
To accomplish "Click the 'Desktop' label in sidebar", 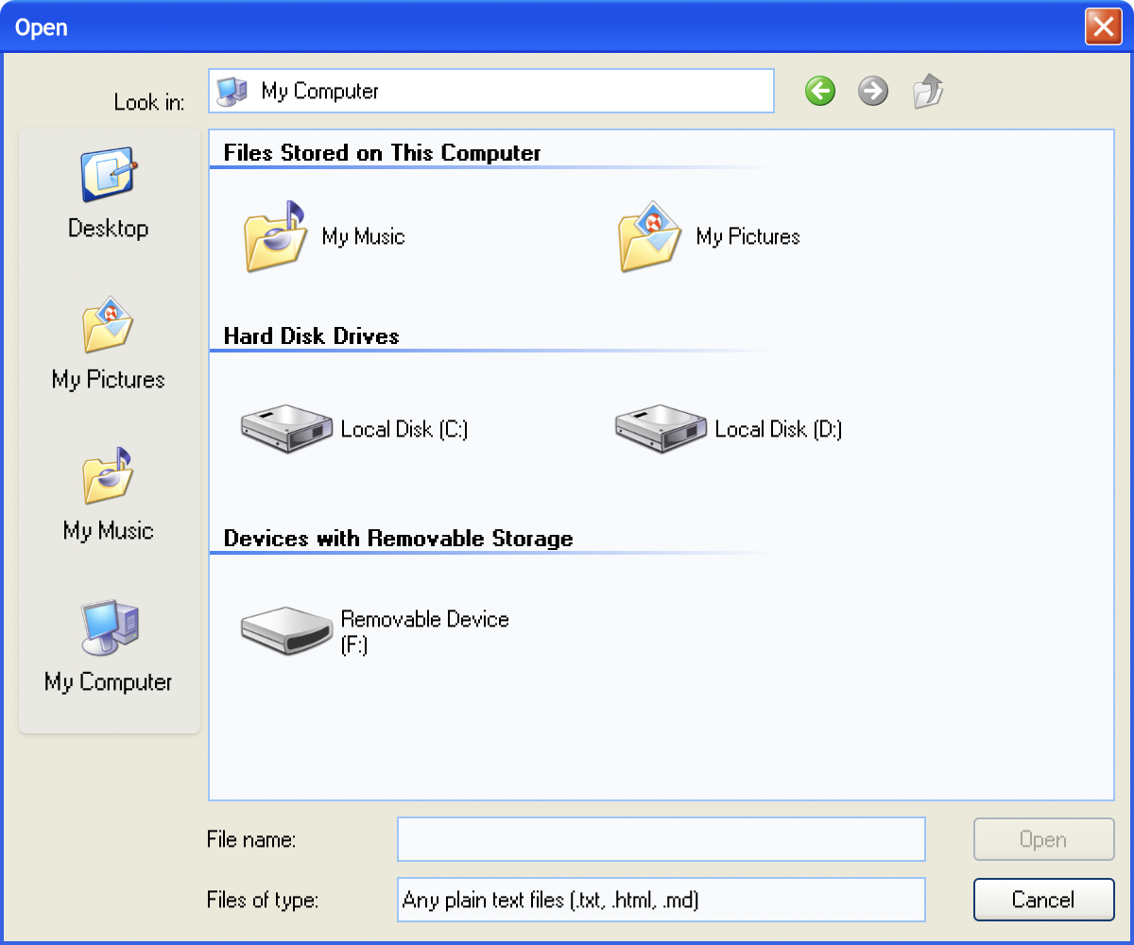I will pyautogui.click(x=109, y=229).
